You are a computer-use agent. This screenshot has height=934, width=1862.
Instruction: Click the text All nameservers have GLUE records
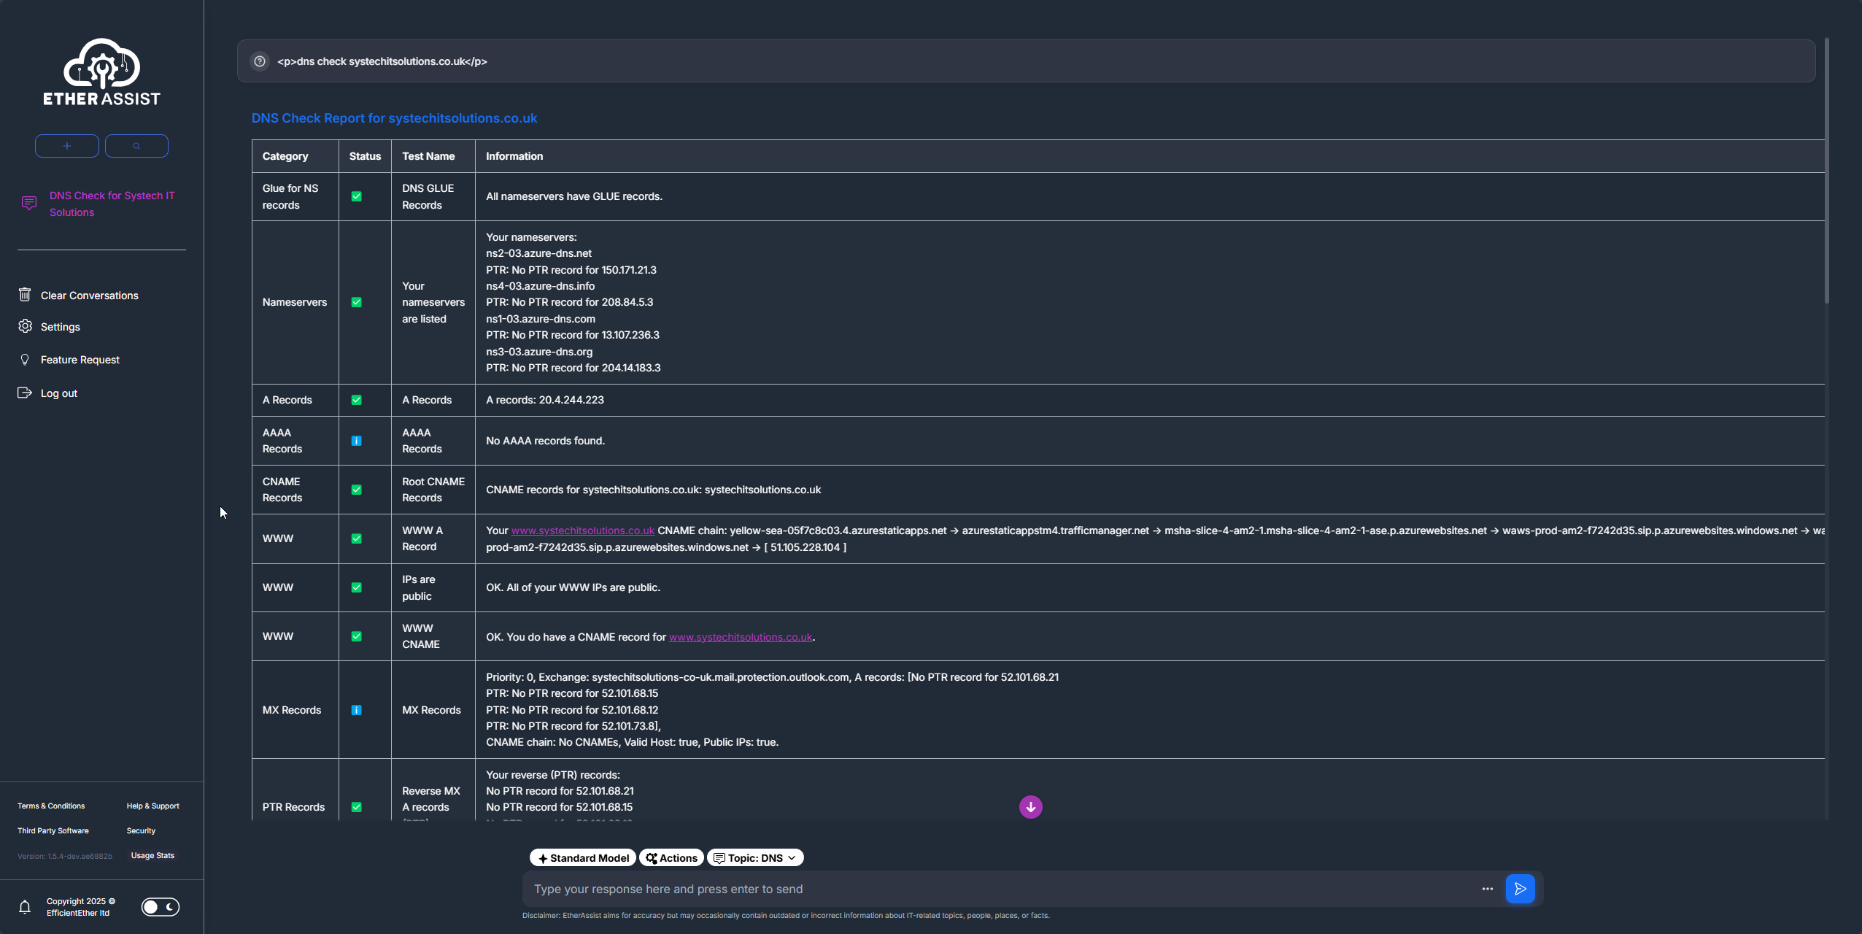574,196
